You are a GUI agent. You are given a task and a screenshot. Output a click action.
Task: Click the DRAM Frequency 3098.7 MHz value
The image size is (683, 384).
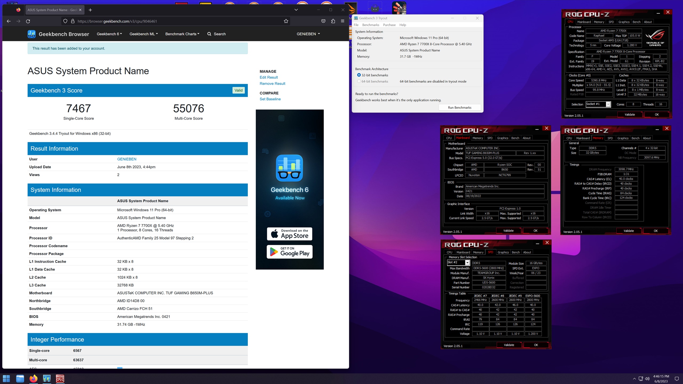[x=626, y=169]
